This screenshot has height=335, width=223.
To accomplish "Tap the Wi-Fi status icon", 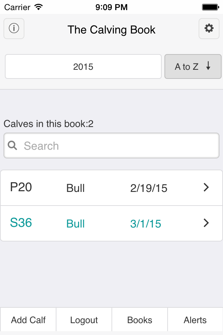I will coord(39,7).
